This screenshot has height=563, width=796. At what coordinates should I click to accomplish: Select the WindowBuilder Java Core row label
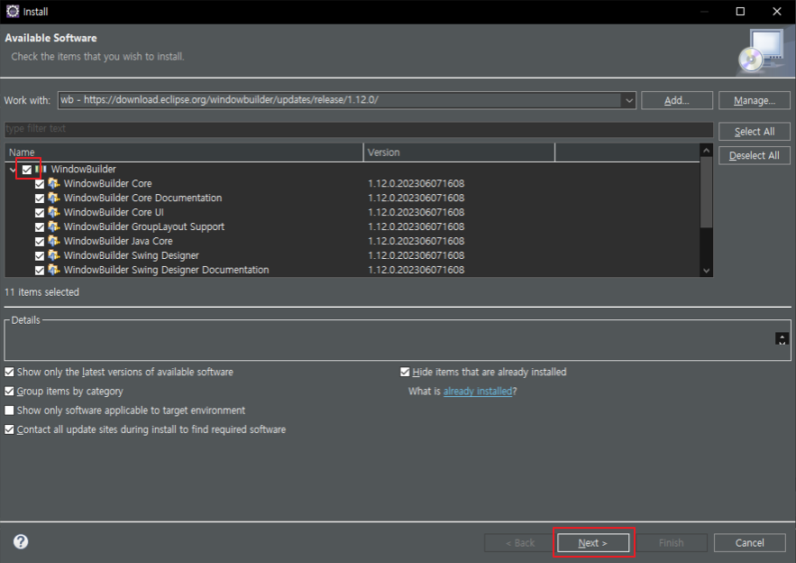pos(118,241)
